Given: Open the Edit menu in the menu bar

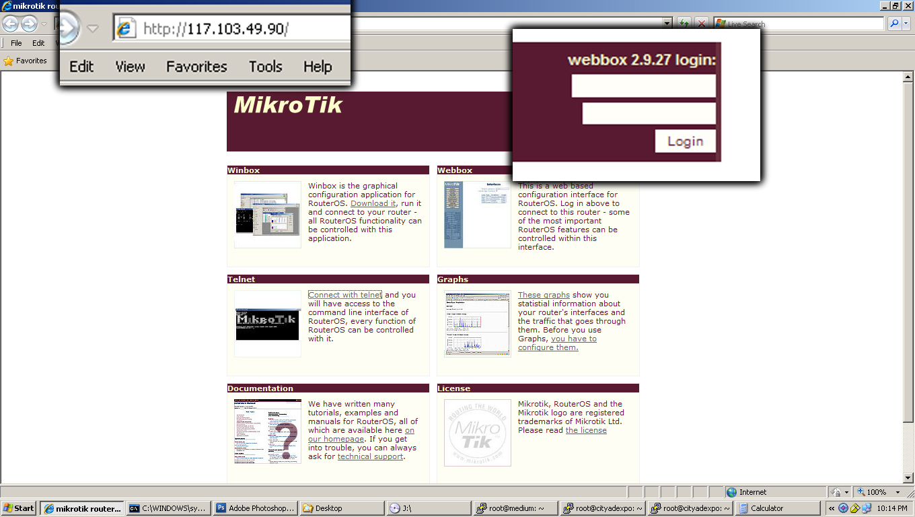Looking at the screenshot, I should point(38,43).
